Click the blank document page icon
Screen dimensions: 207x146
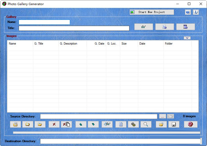coord(121,124)
